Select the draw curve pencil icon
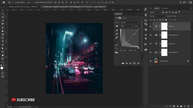The height and width of the screenshot is (108, 193). pos(116,45)
